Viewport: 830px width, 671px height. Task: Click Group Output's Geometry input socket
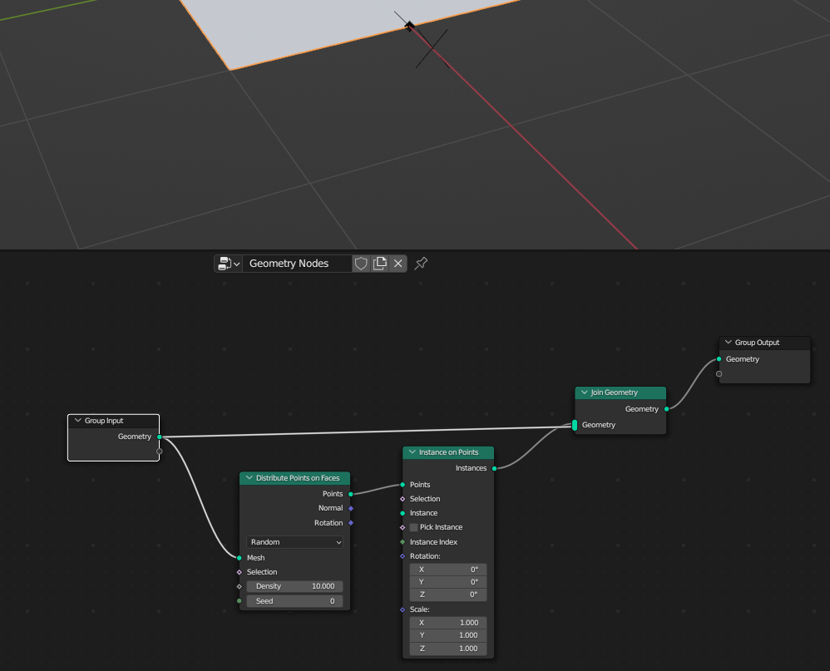click(719, 359)
